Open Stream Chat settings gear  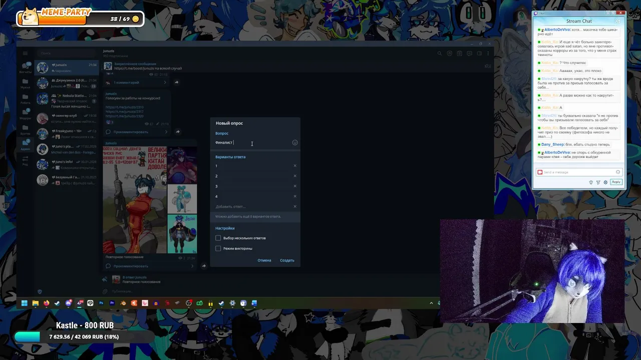click(x=605, y=182)
